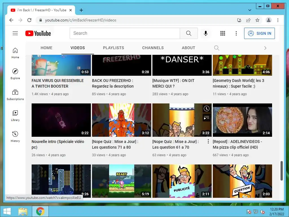Show more channel tabs with right chevron
Screen dimensions: 289x217
(265, 48)
